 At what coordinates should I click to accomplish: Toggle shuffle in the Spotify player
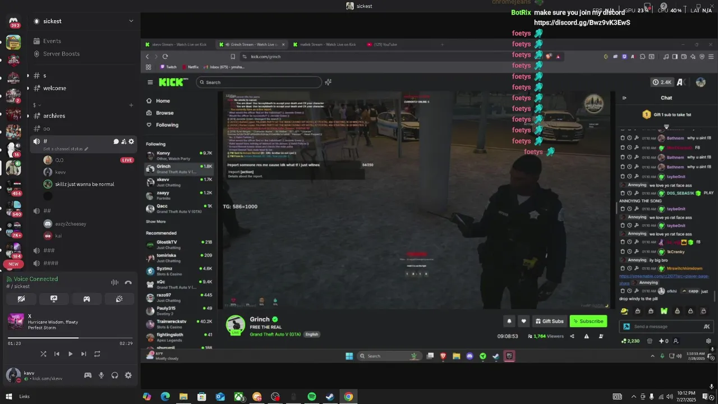pos(43,354)
